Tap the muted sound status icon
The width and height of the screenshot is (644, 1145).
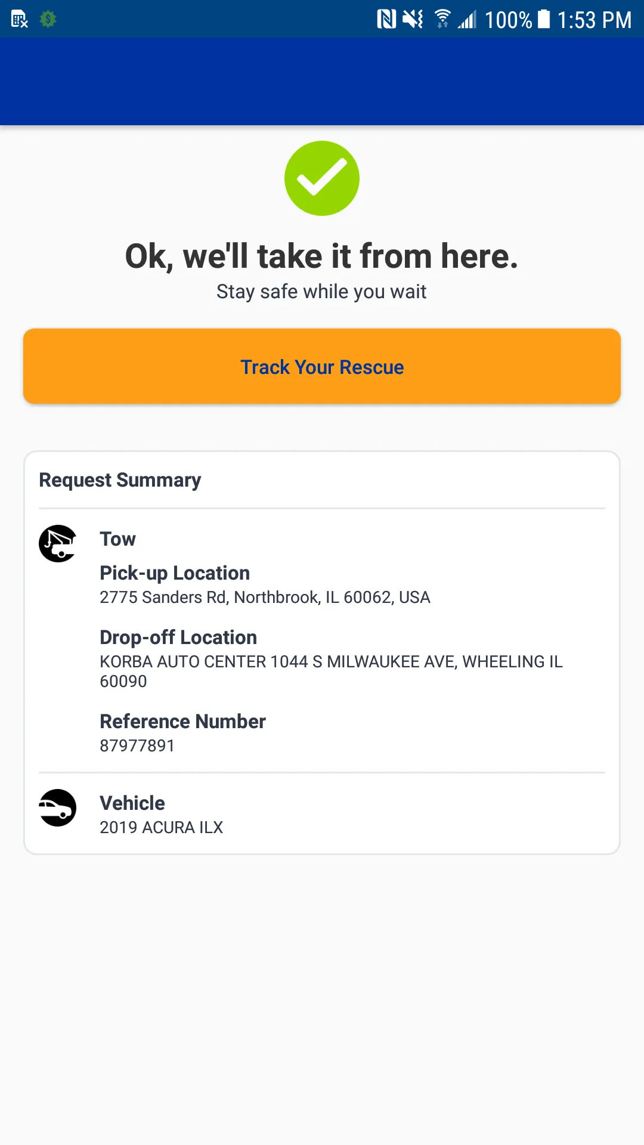coord(413,20)
